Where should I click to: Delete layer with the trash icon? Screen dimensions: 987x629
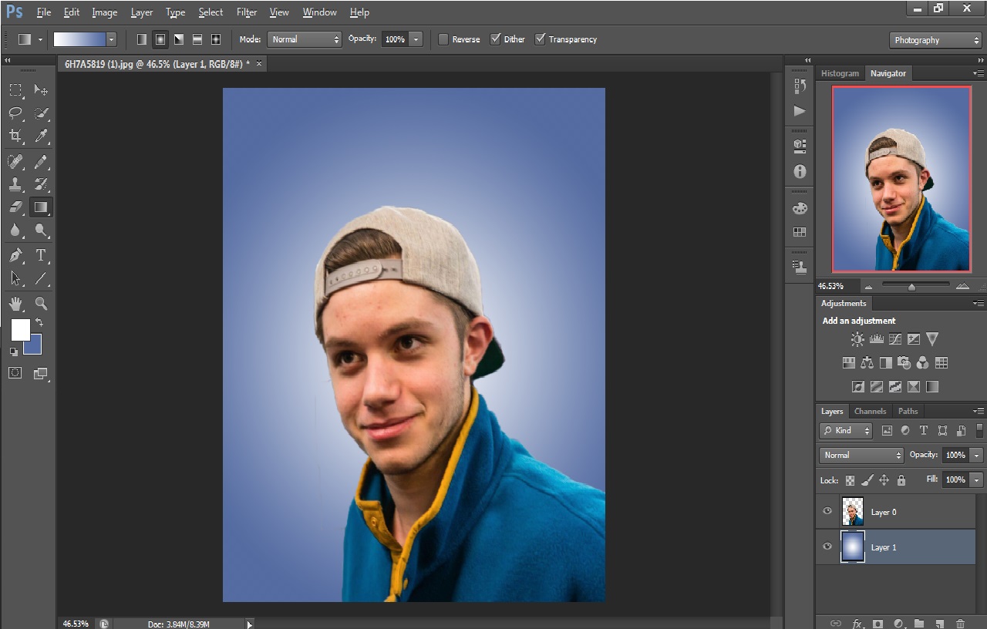pos(960,623)
